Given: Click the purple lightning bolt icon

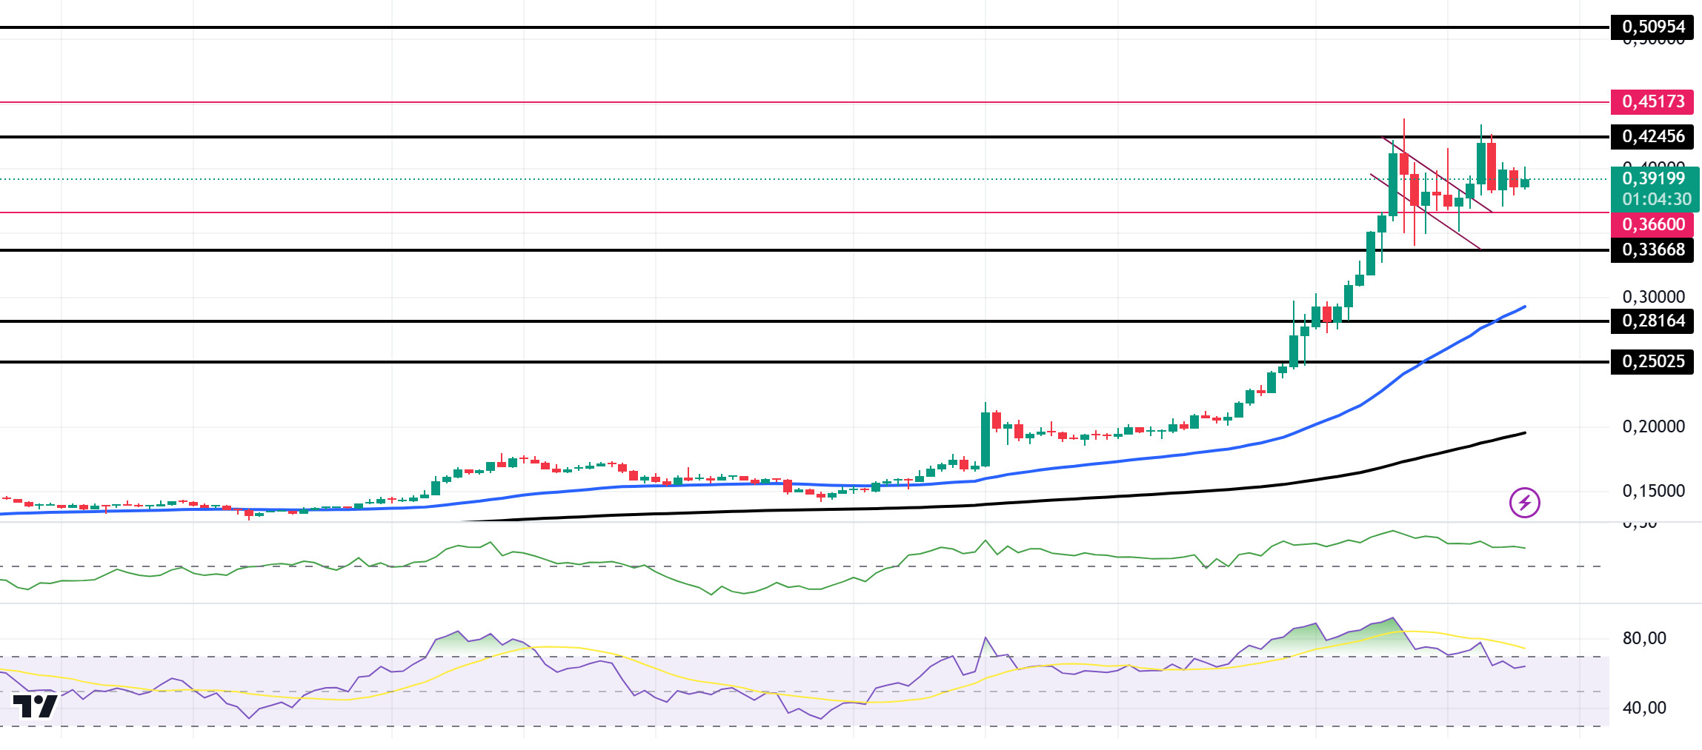Looking at the screenshot, I should [x=1524, y=503].
